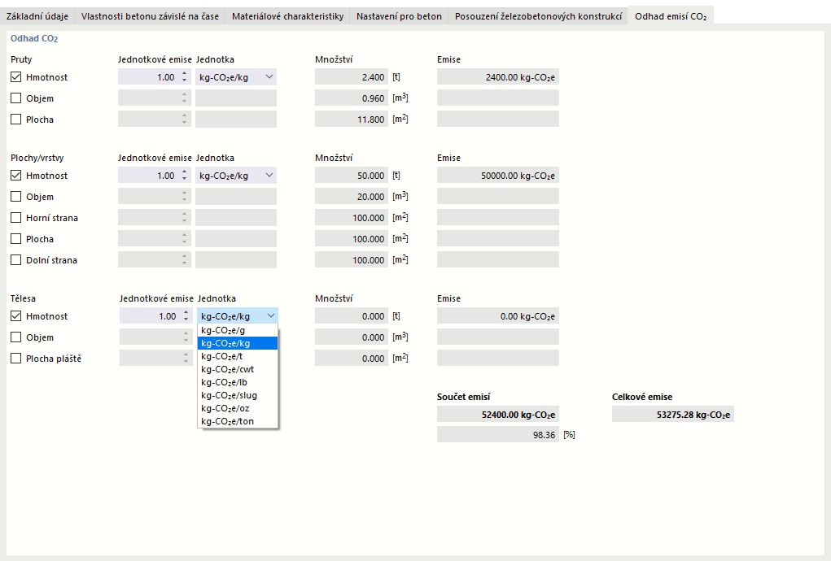Open Vlastnosti betonu závislé na čase tab
Viewport: 831px width, 561px height.
pyautogui.click(x=150, y=16)
